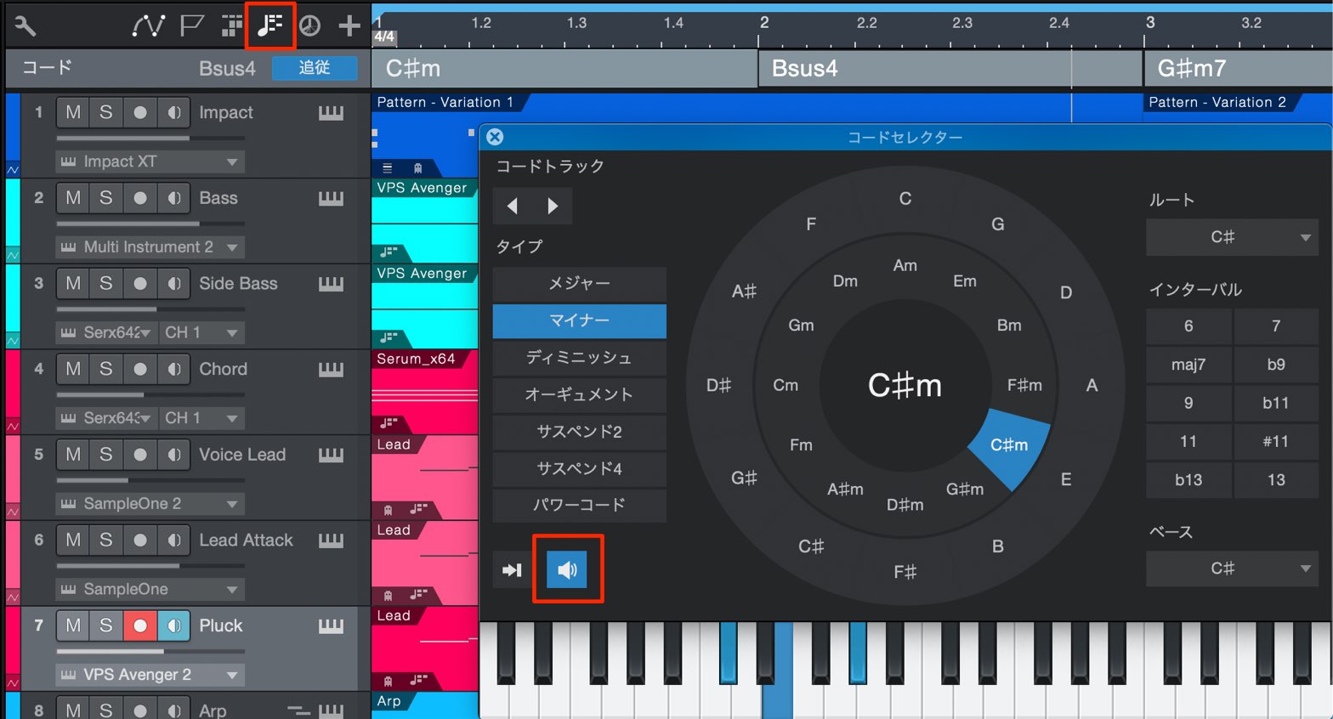Image resolution: width=1333 pixels, height=719 pixels.
Task: Adjust the Pluck track volume slider
Action: pos(150,651)
